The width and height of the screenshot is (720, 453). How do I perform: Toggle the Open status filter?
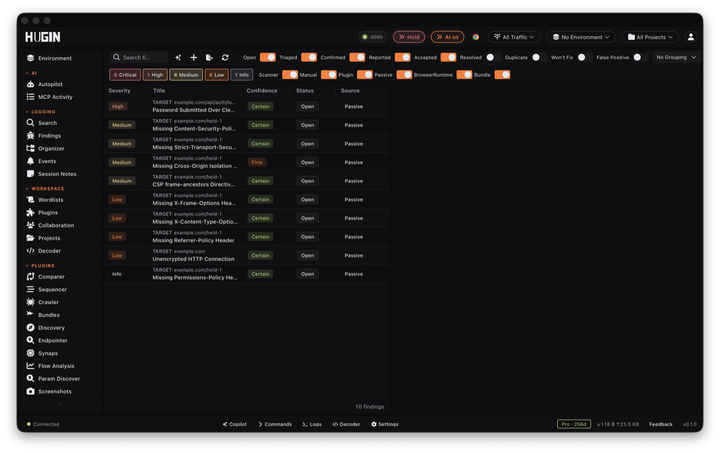click(267, 57)
